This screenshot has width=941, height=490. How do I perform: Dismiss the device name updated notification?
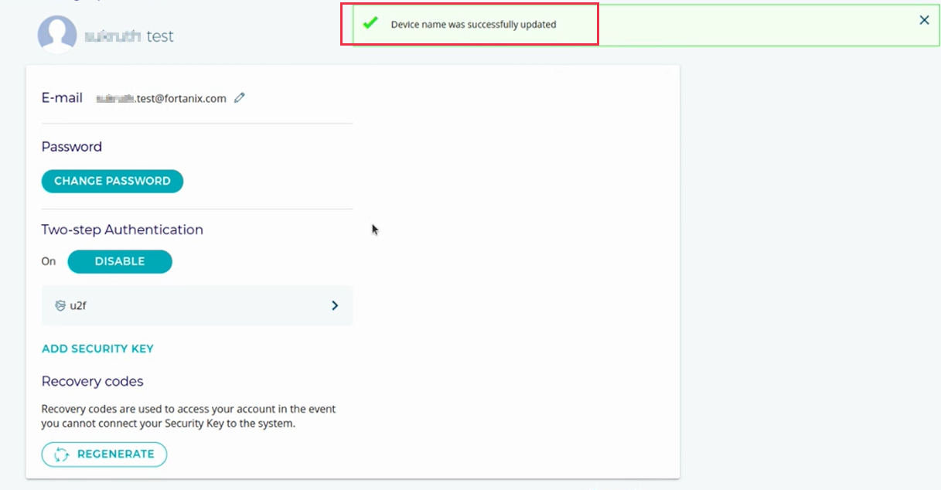924,21
